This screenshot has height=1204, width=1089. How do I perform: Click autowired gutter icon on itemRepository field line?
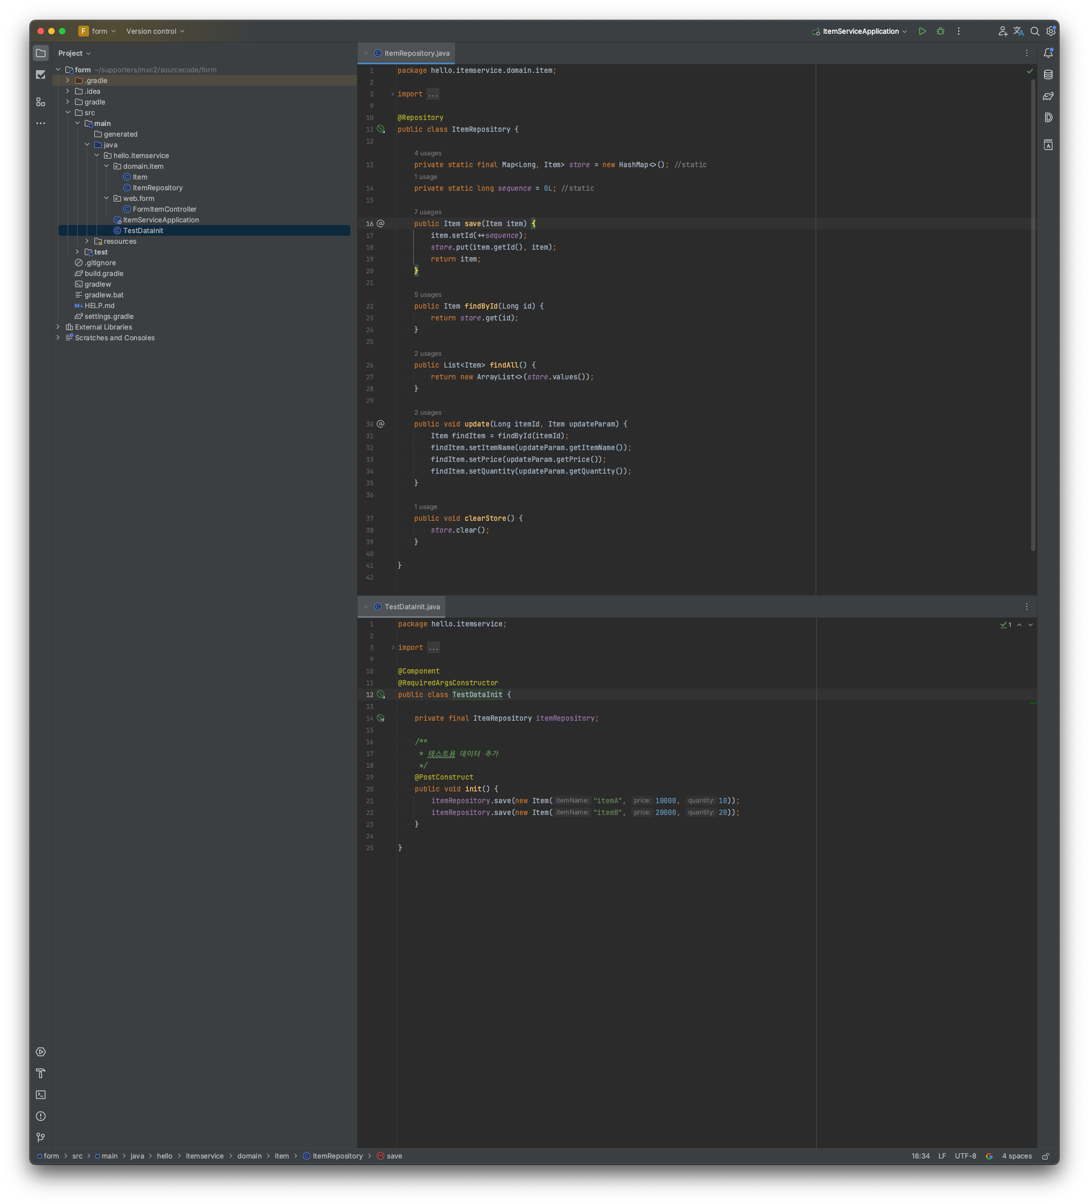[x=381, y=718]
